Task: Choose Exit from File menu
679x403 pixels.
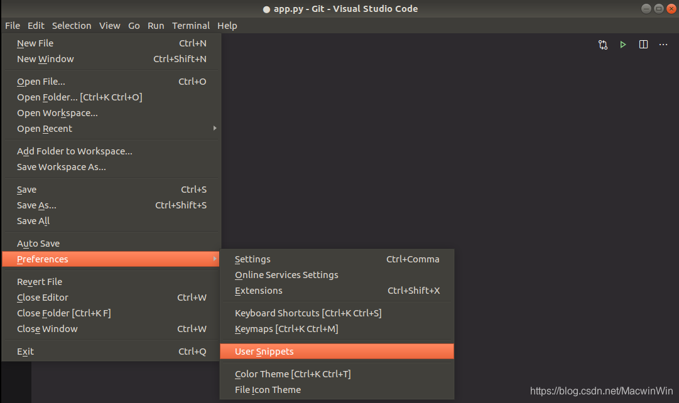Action: click(x=112, y=352)
